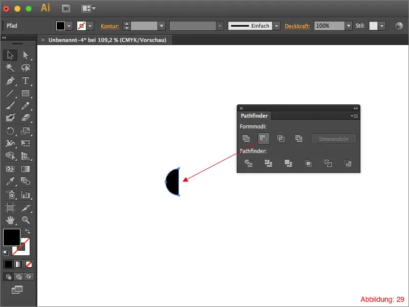Select the Lasso tool

tap(25, 68)
